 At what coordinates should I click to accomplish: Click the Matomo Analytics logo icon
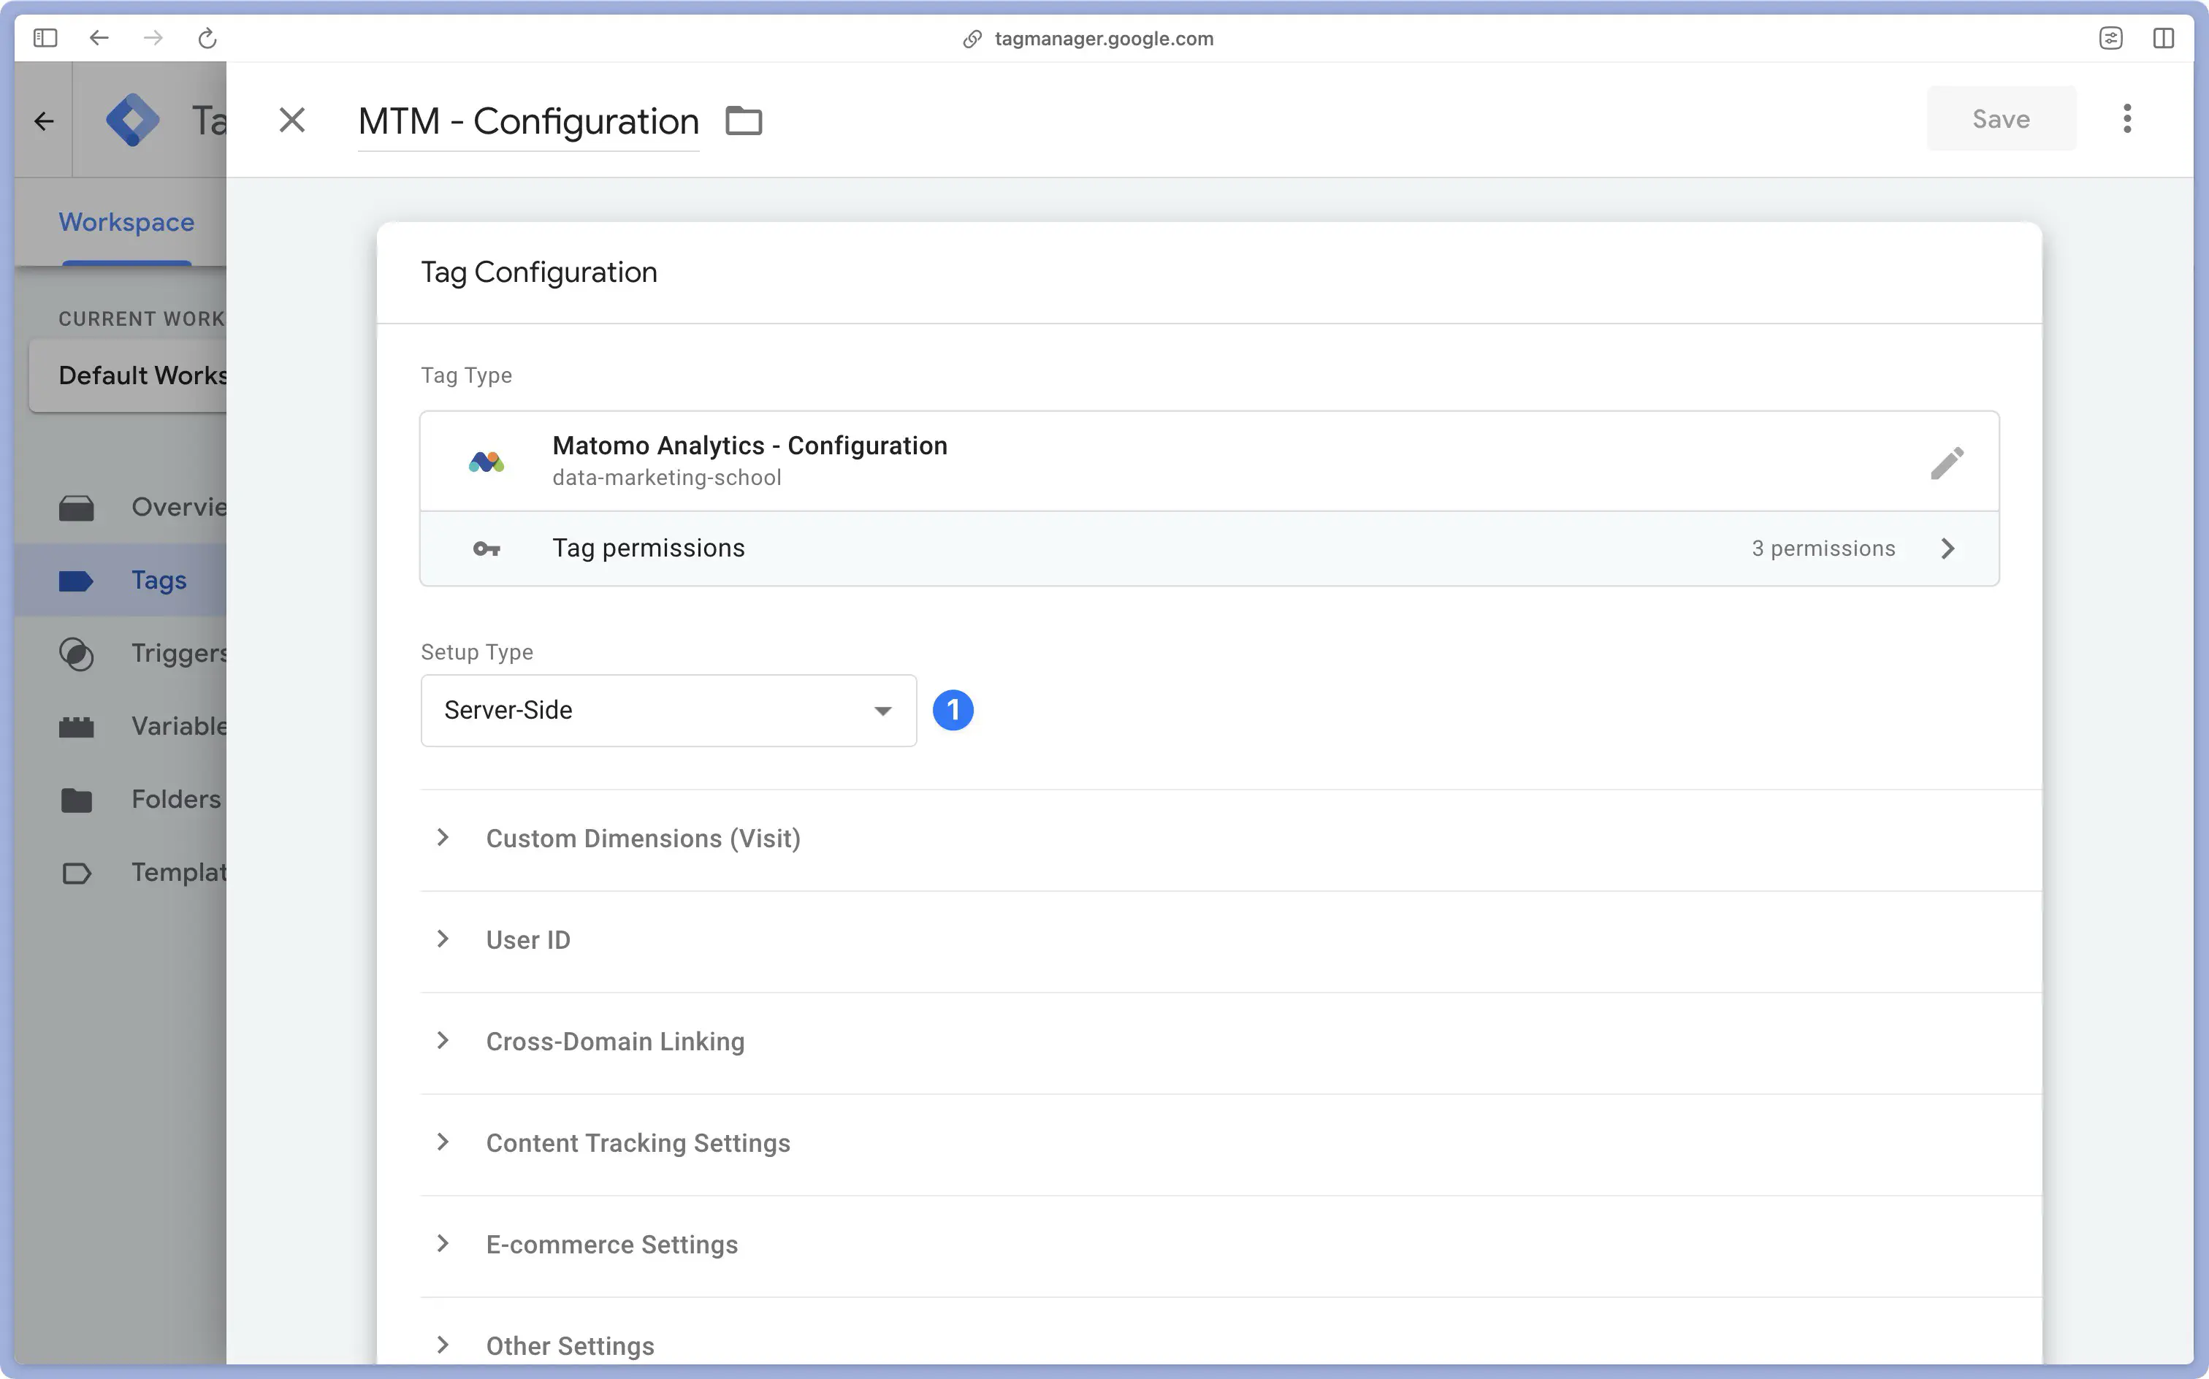(486, 462)
